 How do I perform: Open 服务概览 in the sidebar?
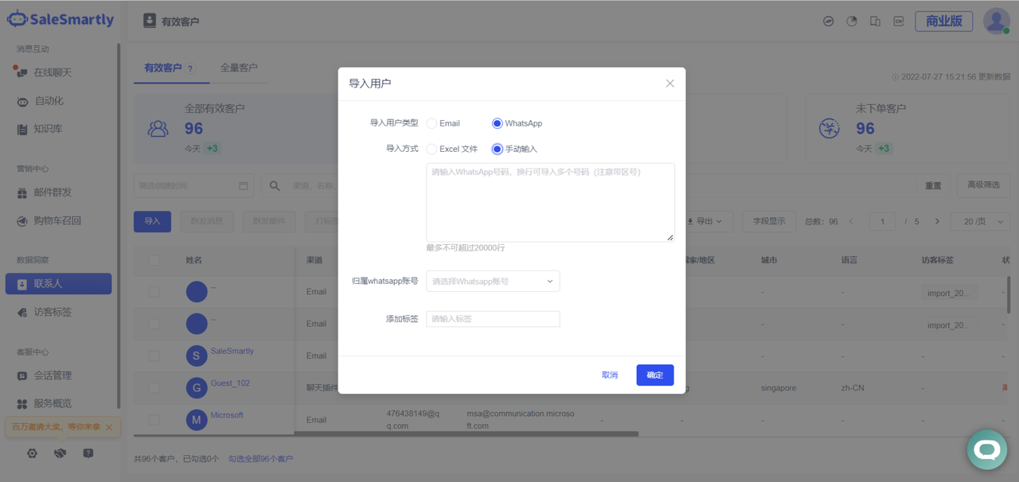click(53, 403)
